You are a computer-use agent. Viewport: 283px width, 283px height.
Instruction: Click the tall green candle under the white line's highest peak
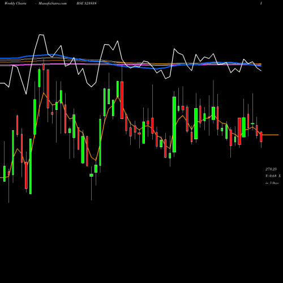pyautogui.click(x=39, y=78)
